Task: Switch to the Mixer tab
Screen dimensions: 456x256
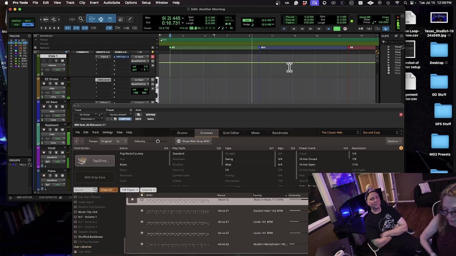Action: 255,133
